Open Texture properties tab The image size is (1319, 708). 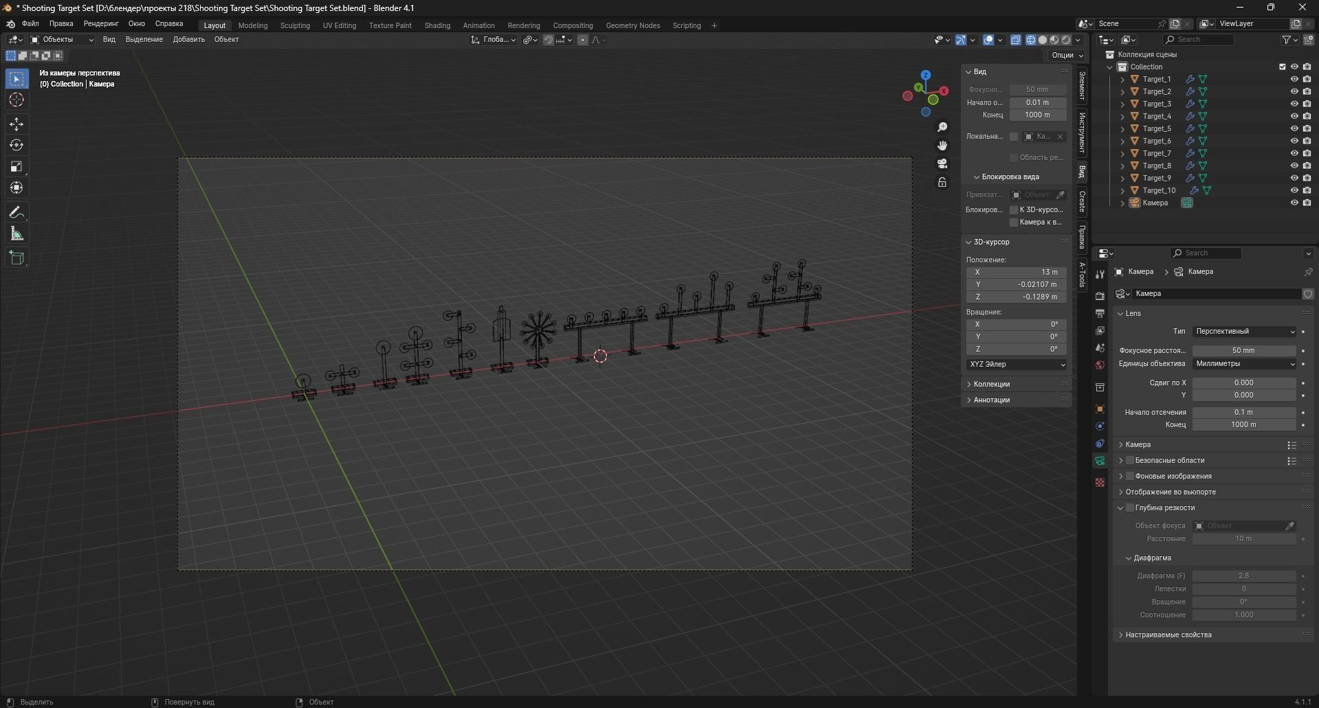click(1100, 483)
